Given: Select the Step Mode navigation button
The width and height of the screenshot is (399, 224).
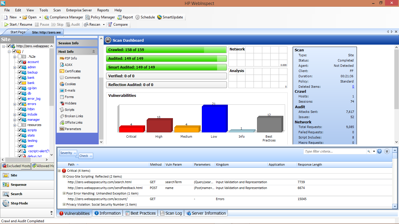Looking at the screenshot, I should pos(27,203).
